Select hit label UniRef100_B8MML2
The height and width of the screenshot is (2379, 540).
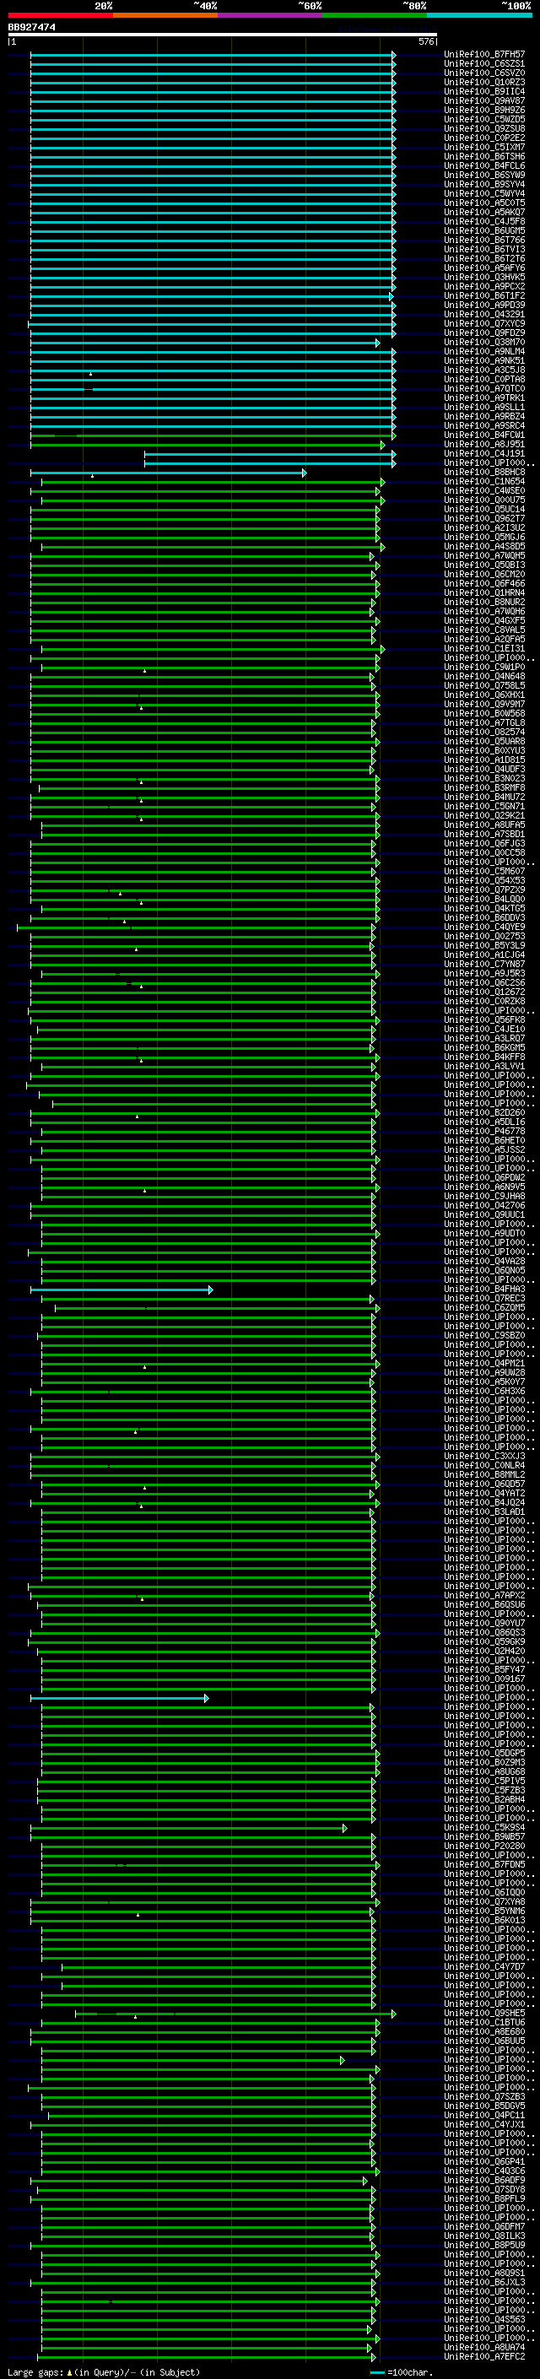484,1475
